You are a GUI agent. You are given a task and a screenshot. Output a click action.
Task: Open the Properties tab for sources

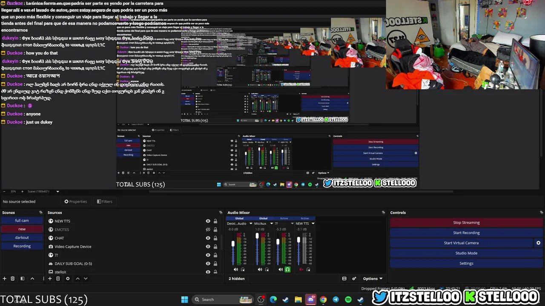[75, 201]
